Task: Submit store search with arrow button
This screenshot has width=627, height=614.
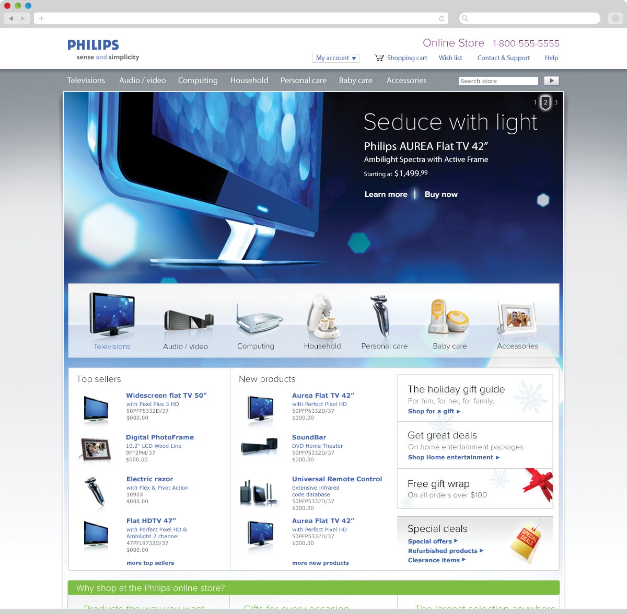Action: tap(551, 80)
